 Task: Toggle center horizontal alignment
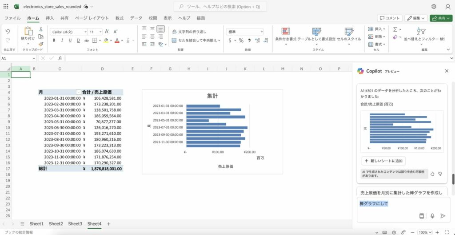point(152,36)
